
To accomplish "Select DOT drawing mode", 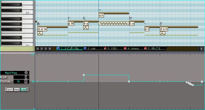I will click(x=10, y=90).
